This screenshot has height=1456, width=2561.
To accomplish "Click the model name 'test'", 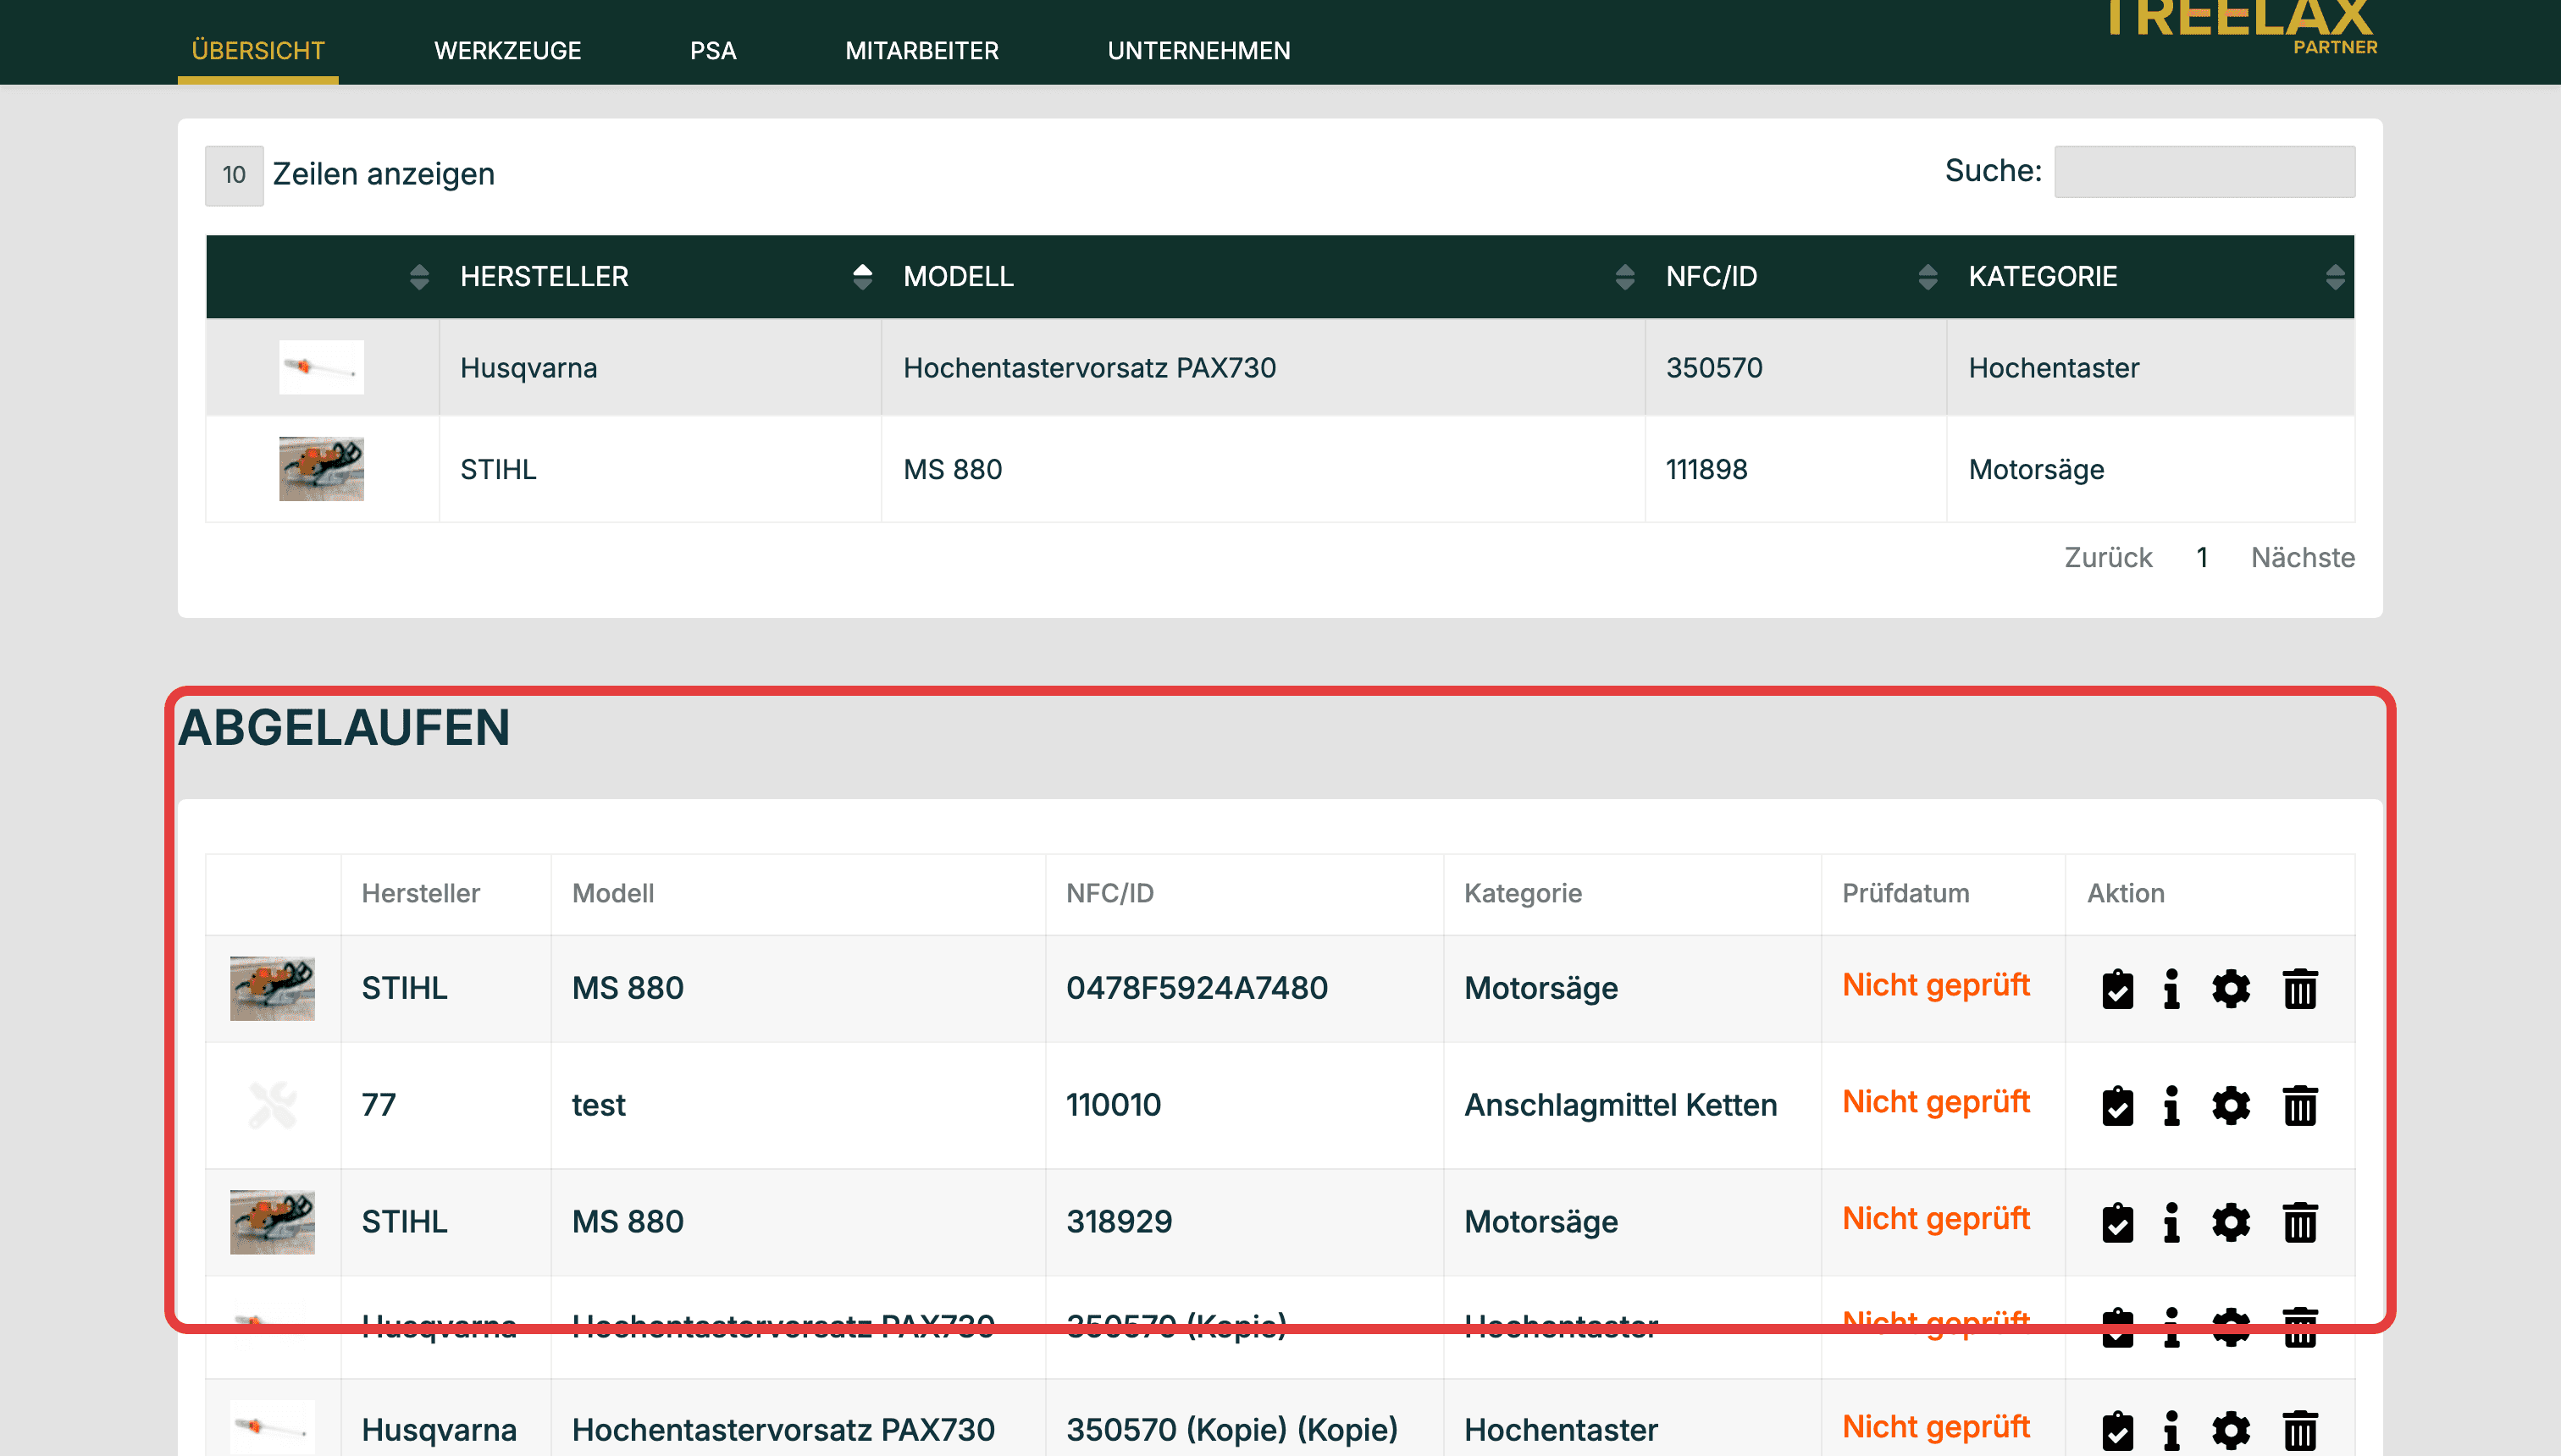I will (598, 1105).
